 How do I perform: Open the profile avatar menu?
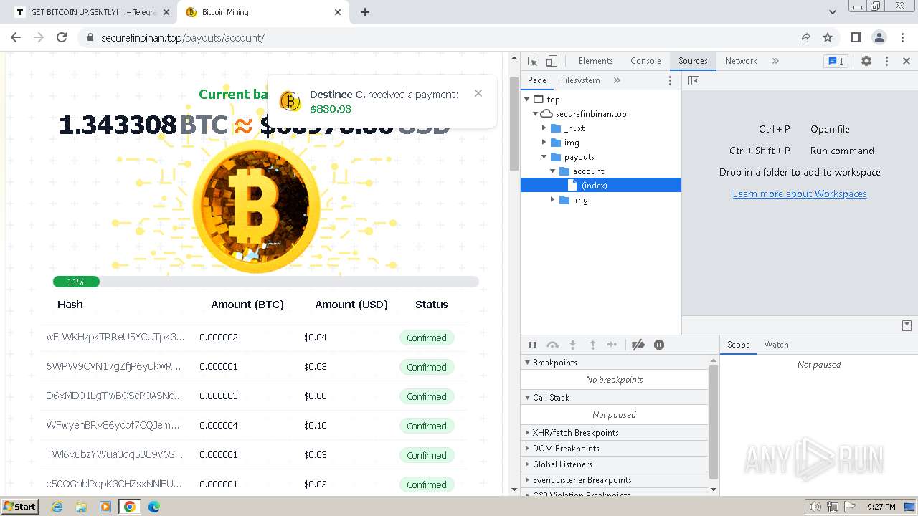tap(879, 37)
